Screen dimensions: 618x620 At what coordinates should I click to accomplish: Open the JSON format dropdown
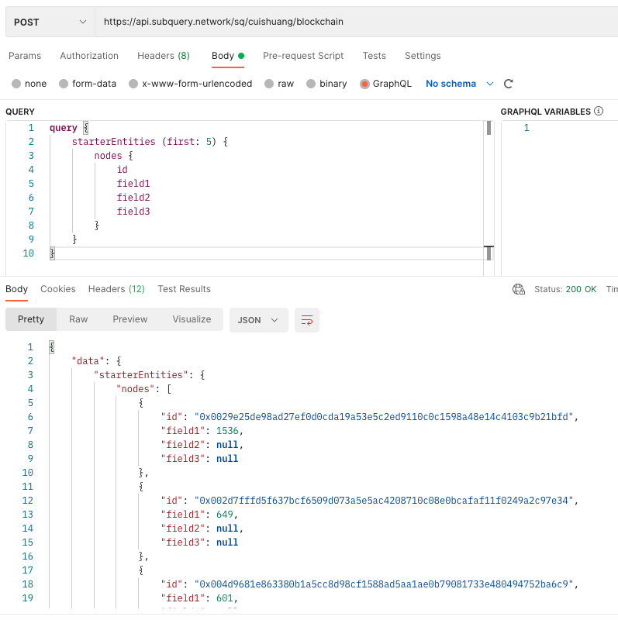coord(258,319)
